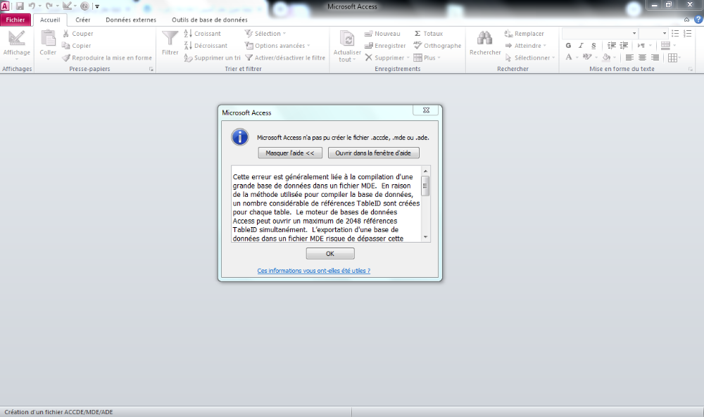Toggle italic formatting I button
Image resolution: width=704 pixels, height=417 pixels.
click(581, 46)
